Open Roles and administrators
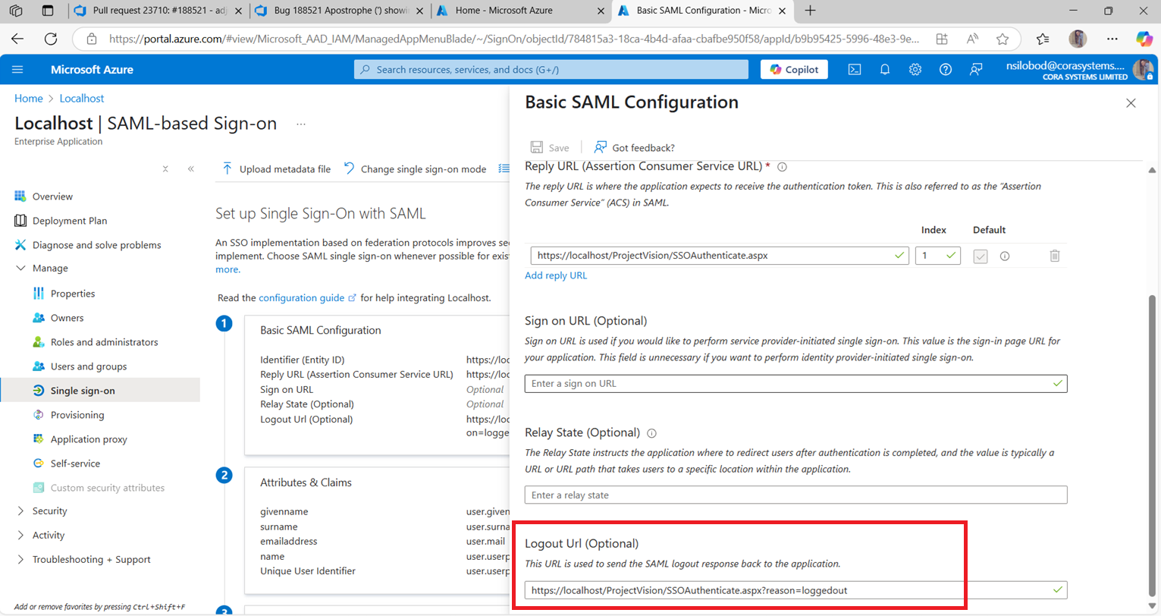Image resolution: width=1161 pixels, height=616 pixels. tap(104, 342)
